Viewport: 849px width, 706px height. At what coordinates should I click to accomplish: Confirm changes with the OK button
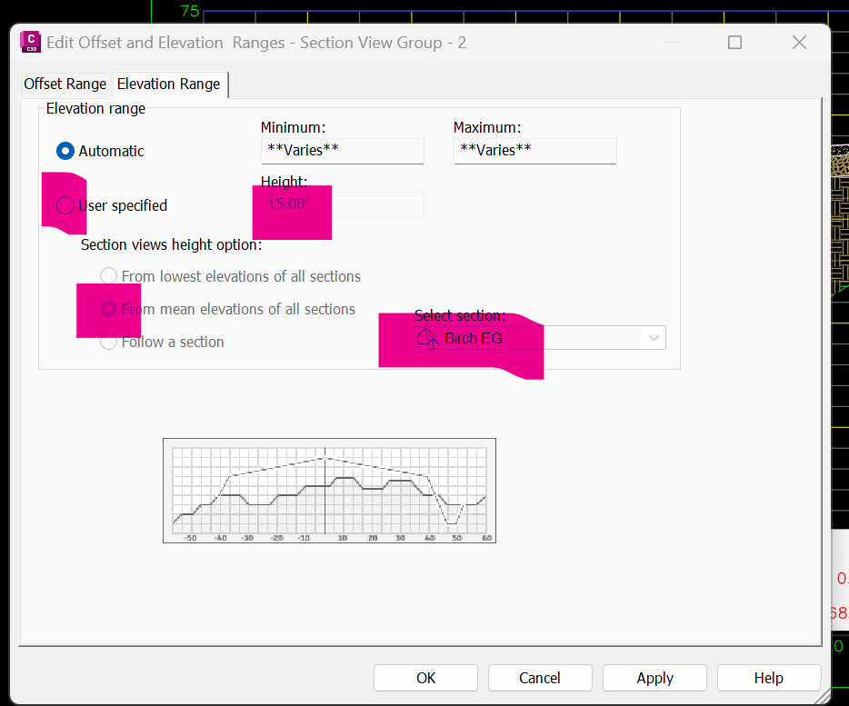click(x=425, y=678)
